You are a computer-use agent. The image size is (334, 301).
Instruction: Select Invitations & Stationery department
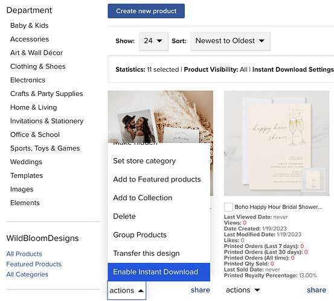click(47, 121)
